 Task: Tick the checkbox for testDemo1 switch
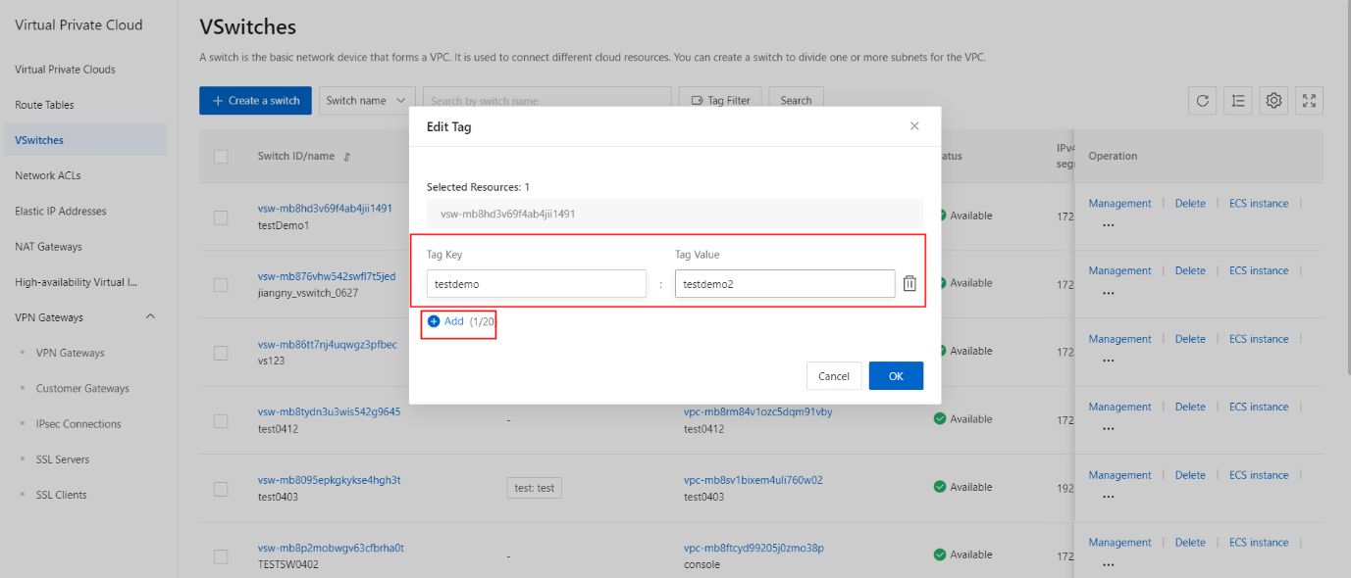point(221,217)
